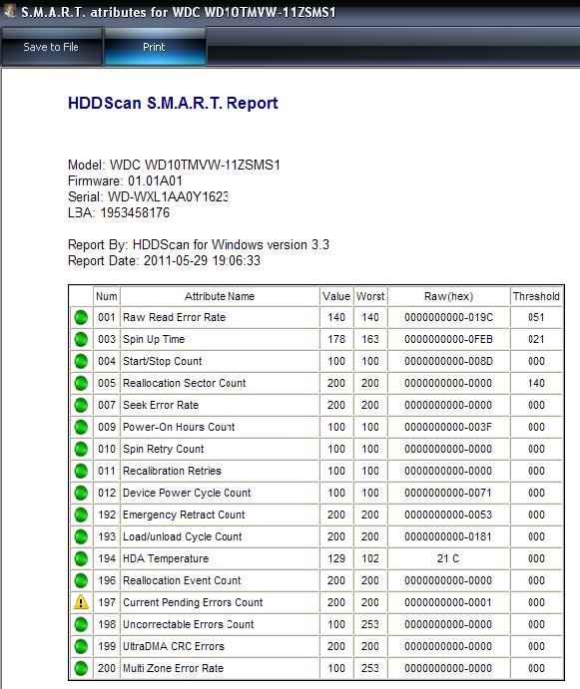Image resolution: width=580 pixels, height=689 pixels.
Task: Click the Start/Stop Count attribute name
Action: click(163, 361)
